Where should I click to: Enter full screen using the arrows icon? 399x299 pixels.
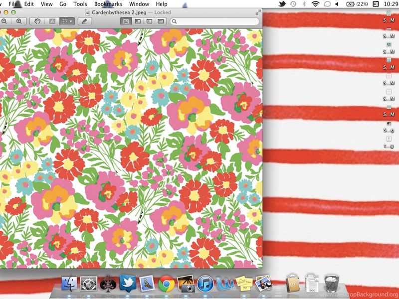click(257, 12)
